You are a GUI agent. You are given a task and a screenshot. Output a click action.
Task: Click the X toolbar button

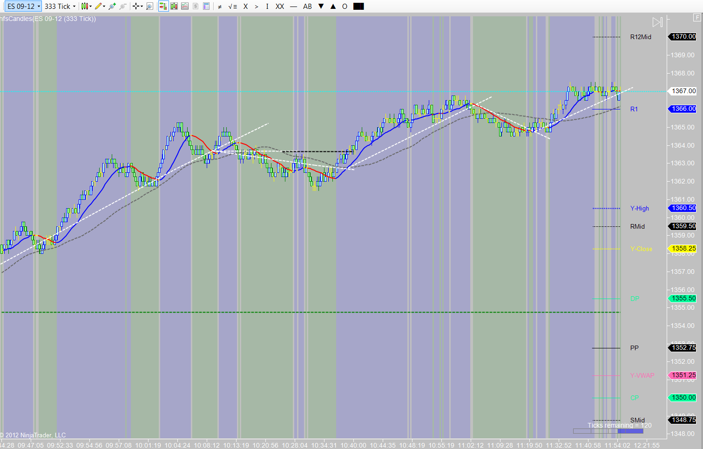click(246, 7)
